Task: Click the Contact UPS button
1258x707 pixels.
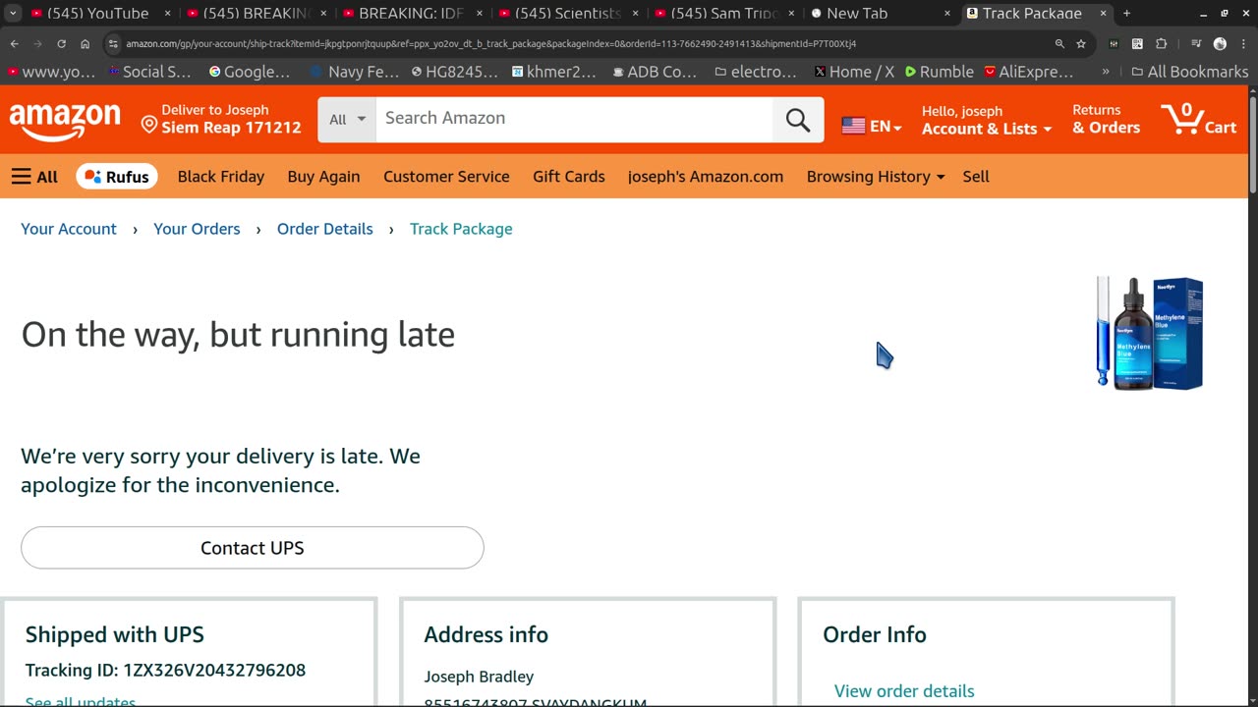Action: coord(253,548)
